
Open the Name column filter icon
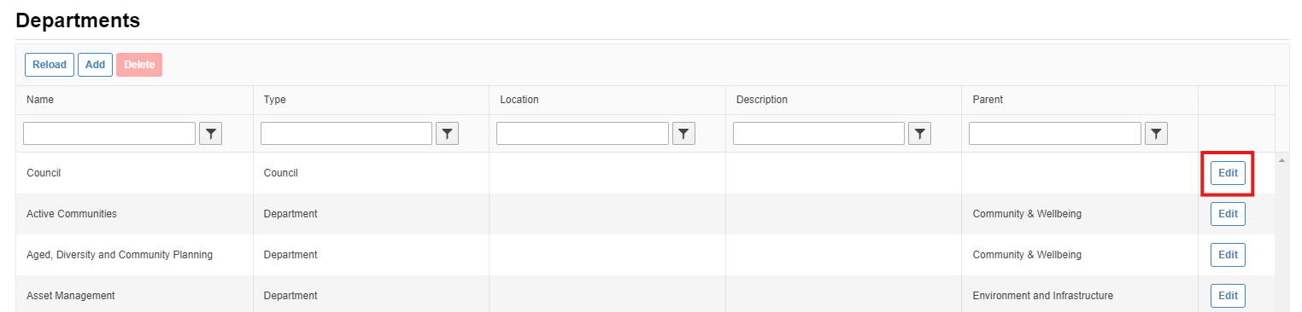pyautogui.click(x=210, y=134)
